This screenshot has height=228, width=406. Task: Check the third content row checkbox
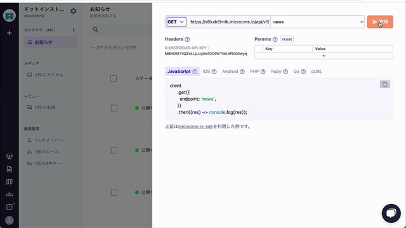(x=114, y=193)
